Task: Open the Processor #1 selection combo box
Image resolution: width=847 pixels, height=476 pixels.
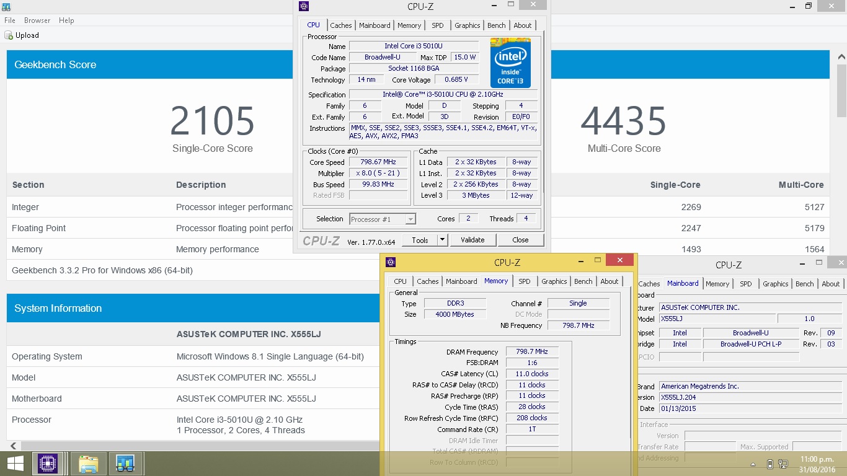Action: tap(383, 219)
